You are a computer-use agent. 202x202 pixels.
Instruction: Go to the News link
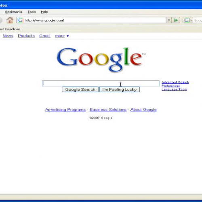pyautogui.click(x=8, y=36)
